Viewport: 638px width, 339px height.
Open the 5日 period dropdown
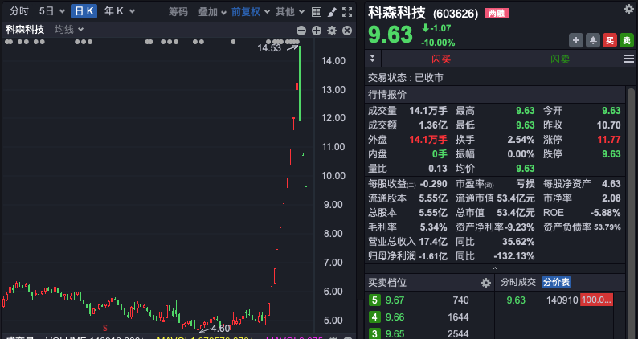[51, 11]
